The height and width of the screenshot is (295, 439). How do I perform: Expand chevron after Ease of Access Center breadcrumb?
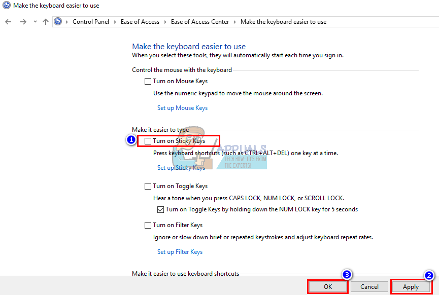click(x=234, y=22)
